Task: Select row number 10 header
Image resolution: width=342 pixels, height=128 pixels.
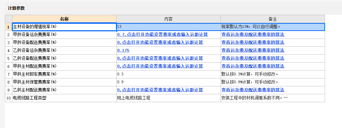Action: pos(9,98)
